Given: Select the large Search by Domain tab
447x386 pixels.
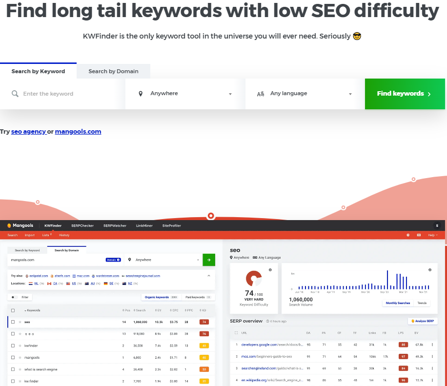Looking at the screenshot, I should pyautogui.click(x=113, y=71).
